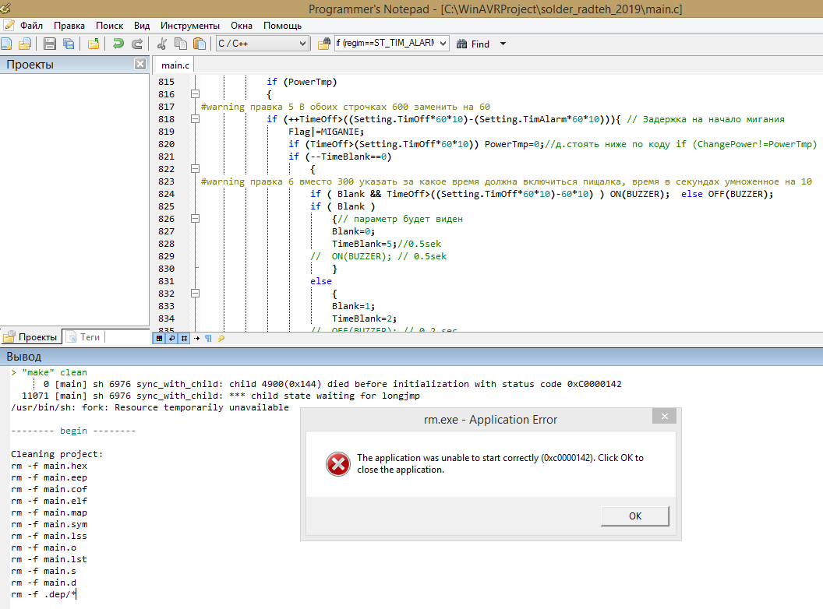Viewport: 823px width, 609px height.
Task: Copy the selection
Action: tap(181, 44)
